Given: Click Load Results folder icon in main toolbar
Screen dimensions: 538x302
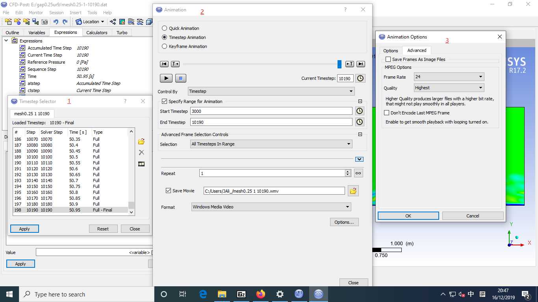Looking at the screenshot, I should (x=8, y=22).
